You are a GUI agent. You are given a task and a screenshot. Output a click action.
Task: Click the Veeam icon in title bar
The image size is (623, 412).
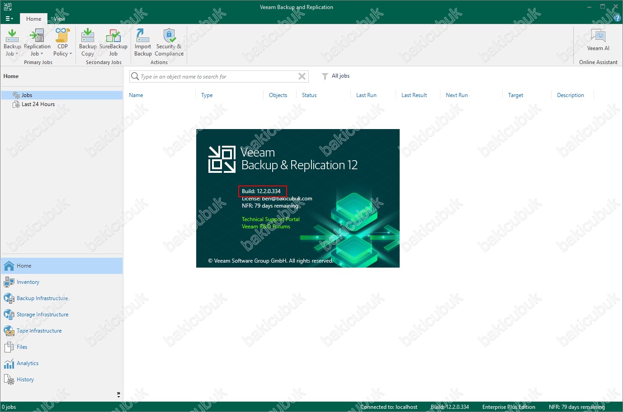(7, 7)
